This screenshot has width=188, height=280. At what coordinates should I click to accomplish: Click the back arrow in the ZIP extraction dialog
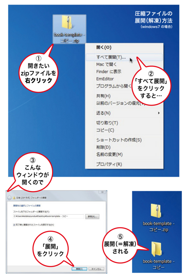(9, 198)
